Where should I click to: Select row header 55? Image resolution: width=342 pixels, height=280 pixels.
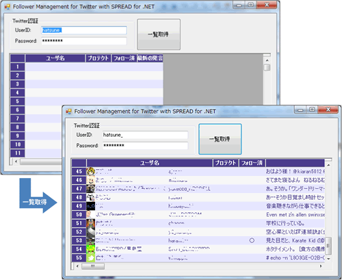(79, 257)
